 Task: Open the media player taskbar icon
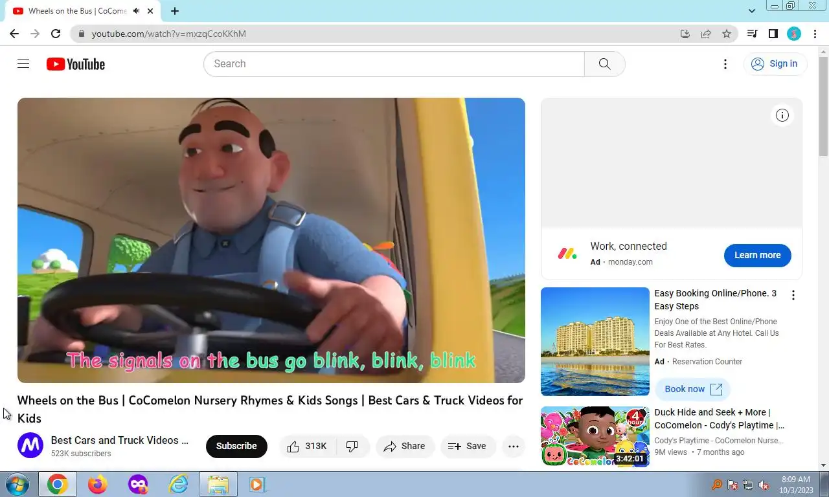(257, 484)
